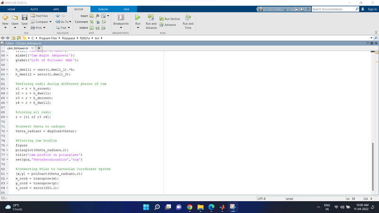Click the insert function fx icon
This screenshot has height=213, width=379.
98,16
